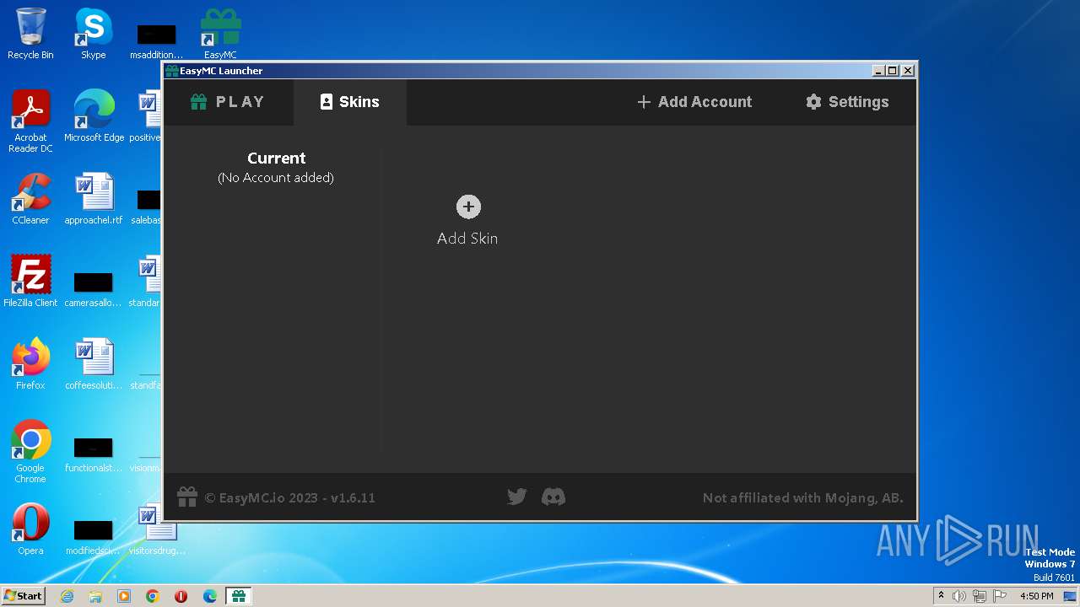This screenshot has height=607, width=1080.
Task: Launch Chrome from the taskbar
Action: 153,596
